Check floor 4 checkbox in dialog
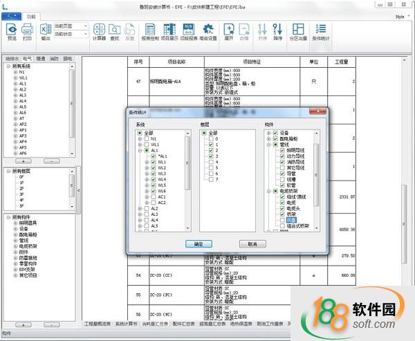 coord(211,162)
